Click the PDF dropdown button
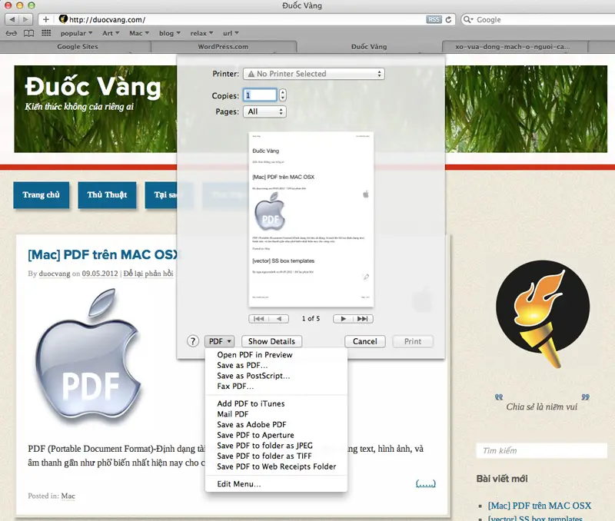615x521 pixels. 219,341
